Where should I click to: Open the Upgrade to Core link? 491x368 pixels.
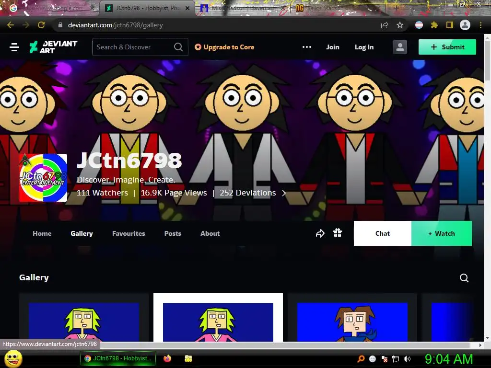(x=224, y=47)
